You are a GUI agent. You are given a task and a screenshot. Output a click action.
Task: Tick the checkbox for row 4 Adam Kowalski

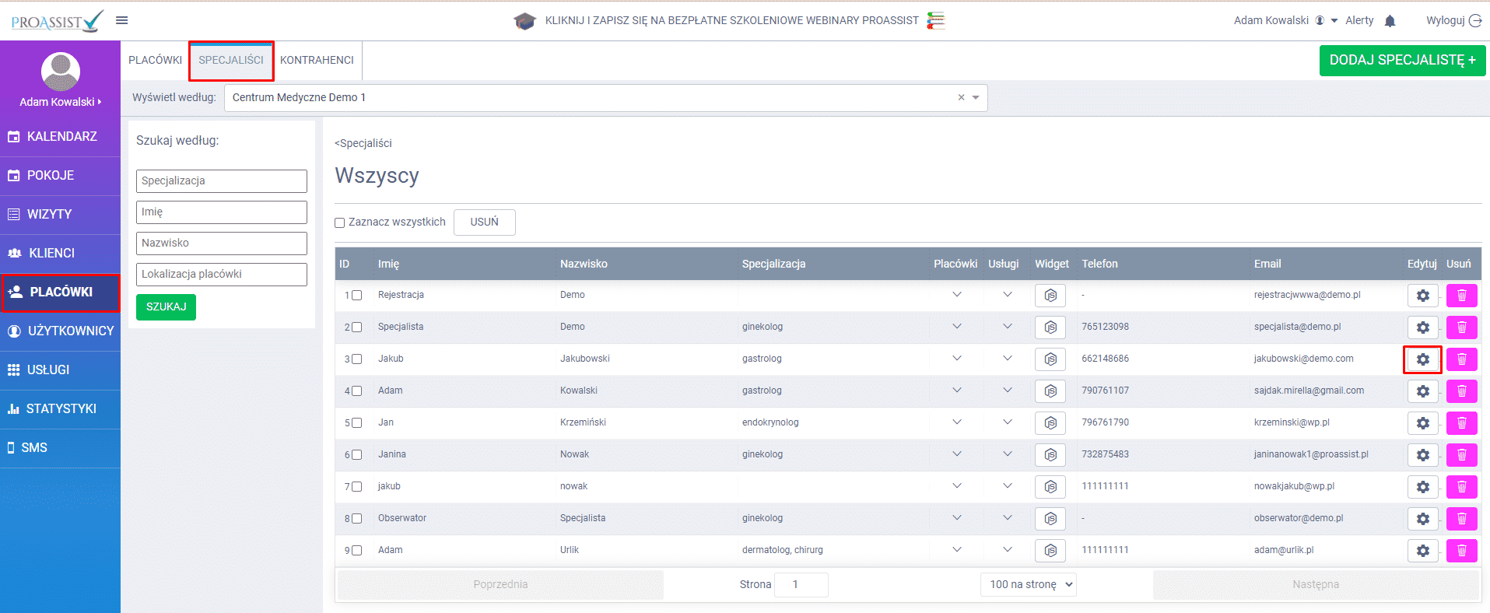[357, 391]
